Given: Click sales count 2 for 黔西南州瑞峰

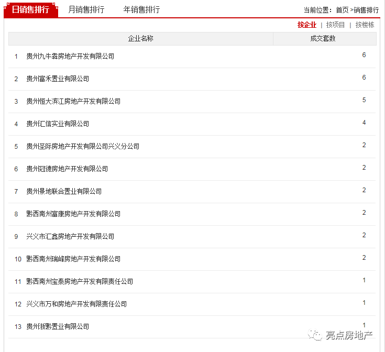Looking at the screenshot, I should (364, 258).
